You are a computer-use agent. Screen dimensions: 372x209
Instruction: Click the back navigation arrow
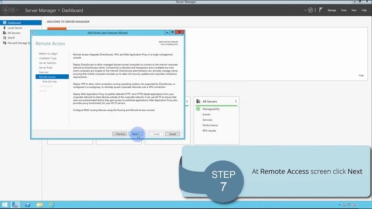point(6,10)
